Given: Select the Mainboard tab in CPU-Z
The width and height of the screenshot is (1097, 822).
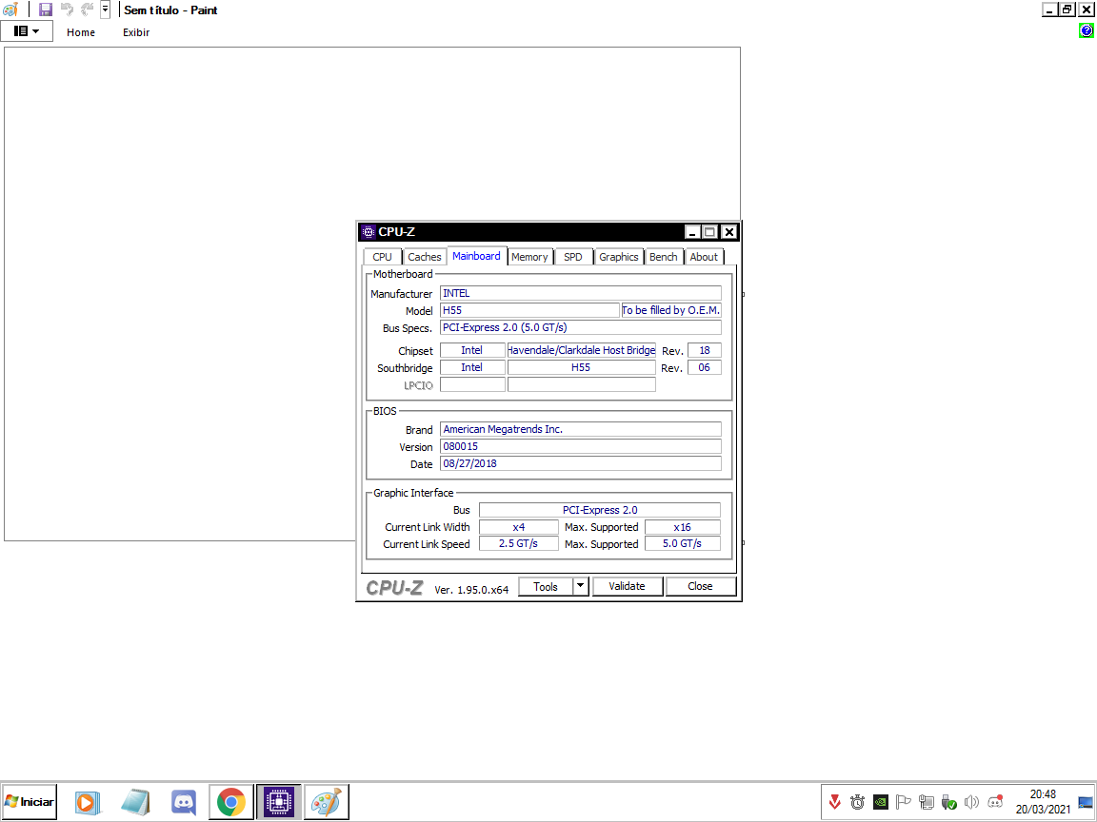Looking at the screenshot, I should (476, 256).
